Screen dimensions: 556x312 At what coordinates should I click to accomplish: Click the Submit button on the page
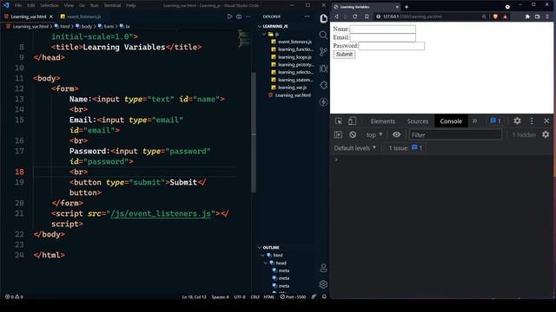(344, 55)
